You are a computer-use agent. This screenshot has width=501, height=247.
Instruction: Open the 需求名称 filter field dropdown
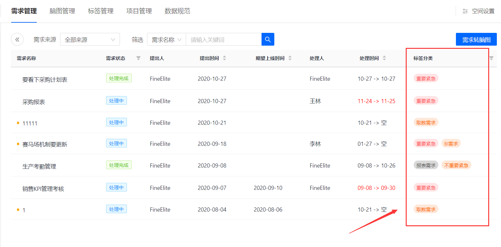167,40
